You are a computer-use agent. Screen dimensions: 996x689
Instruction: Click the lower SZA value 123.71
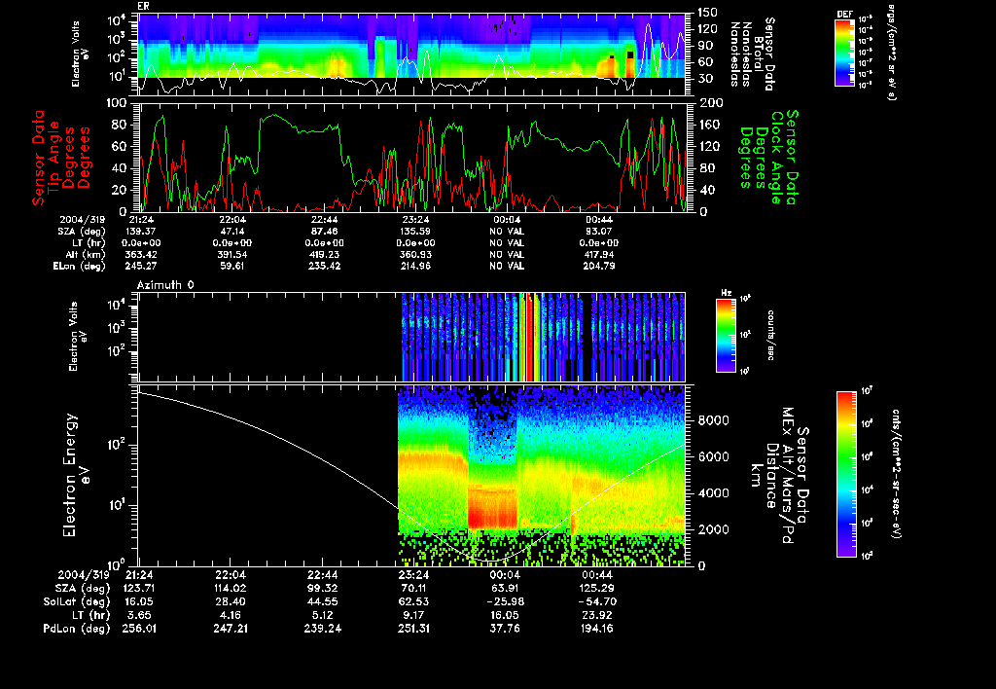coord(138,588)
